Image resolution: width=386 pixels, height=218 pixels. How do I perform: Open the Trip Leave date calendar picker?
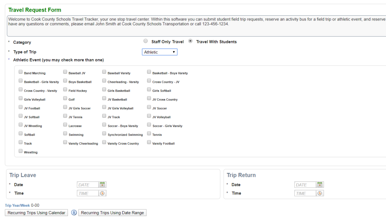[x=102, y=185]
